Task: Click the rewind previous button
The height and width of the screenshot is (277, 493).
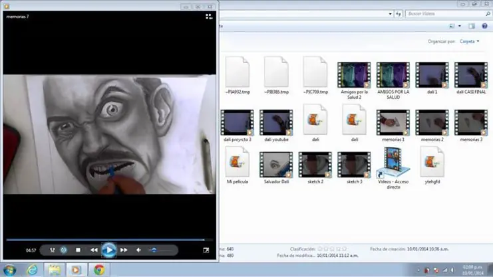Action: tap(94, 250)
